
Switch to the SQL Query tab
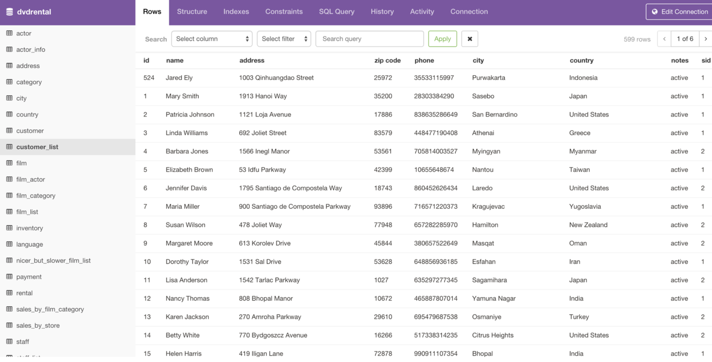click(x=336, y=12)
